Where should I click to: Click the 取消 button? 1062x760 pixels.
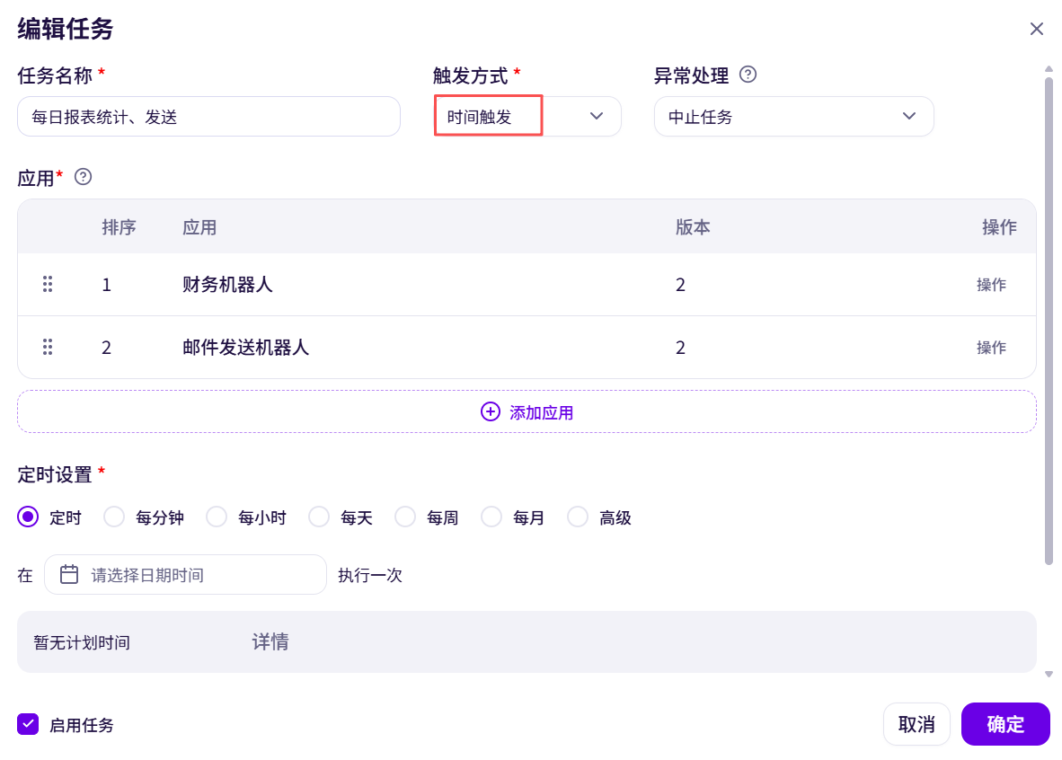[916, 724]
